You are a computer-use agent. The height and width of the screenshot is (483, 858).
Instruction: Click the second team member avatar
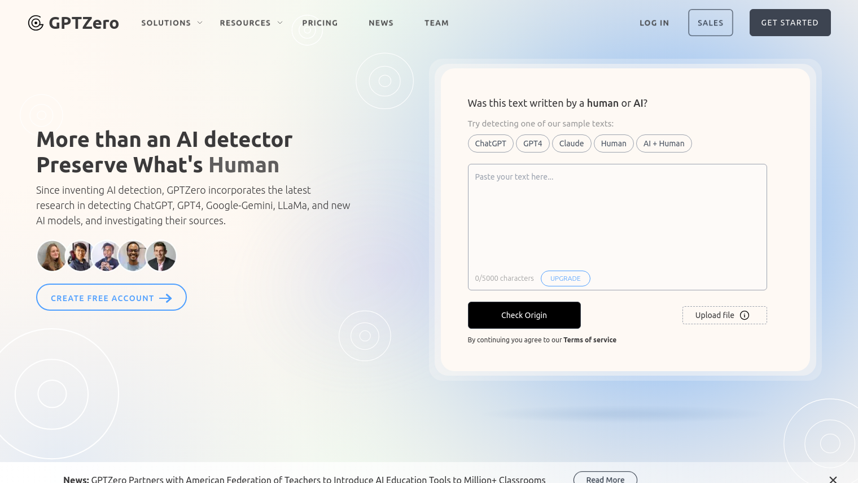coord(80,256)
